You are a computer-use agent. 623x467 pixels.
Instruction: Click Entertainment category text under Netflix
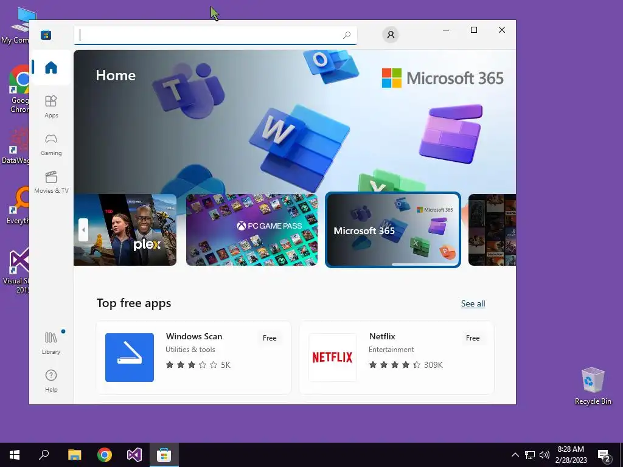391,350
